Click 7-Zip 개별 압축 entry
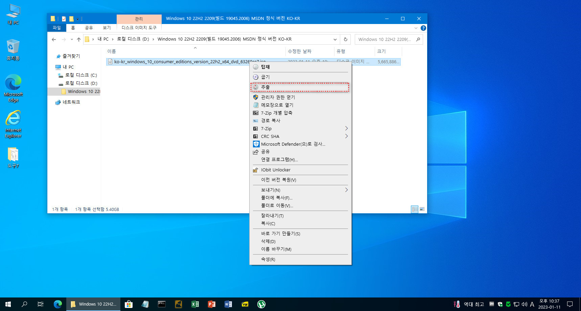This screenshot has width=581, height=311. pyautogui.click(x=300, y=113)
